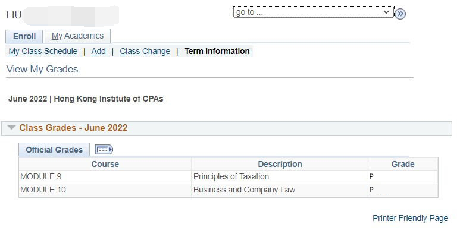Click the Description column header
Screen dimensions: 460x240
click(x=280, y=164)
